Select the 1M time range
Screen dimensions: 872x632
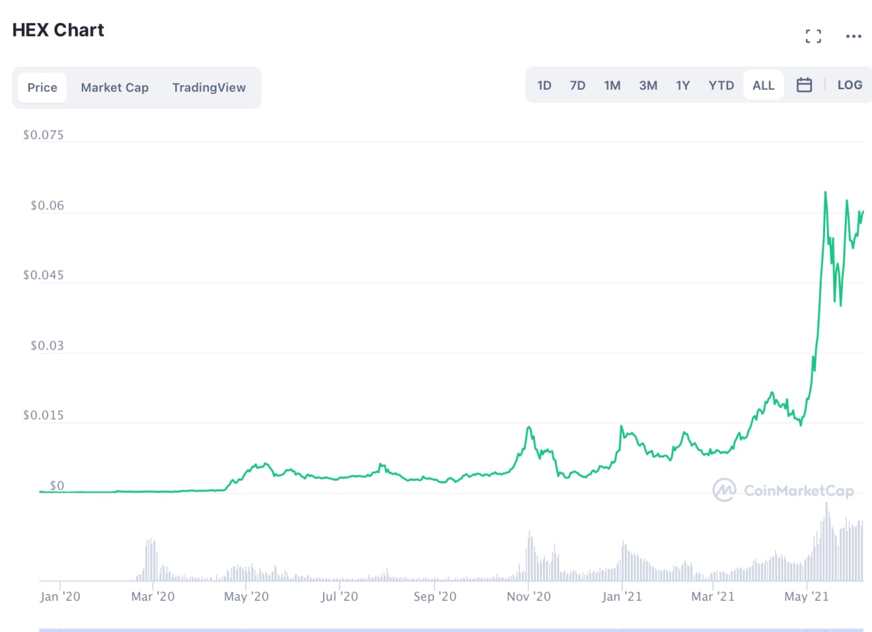[x=612, y=85]
